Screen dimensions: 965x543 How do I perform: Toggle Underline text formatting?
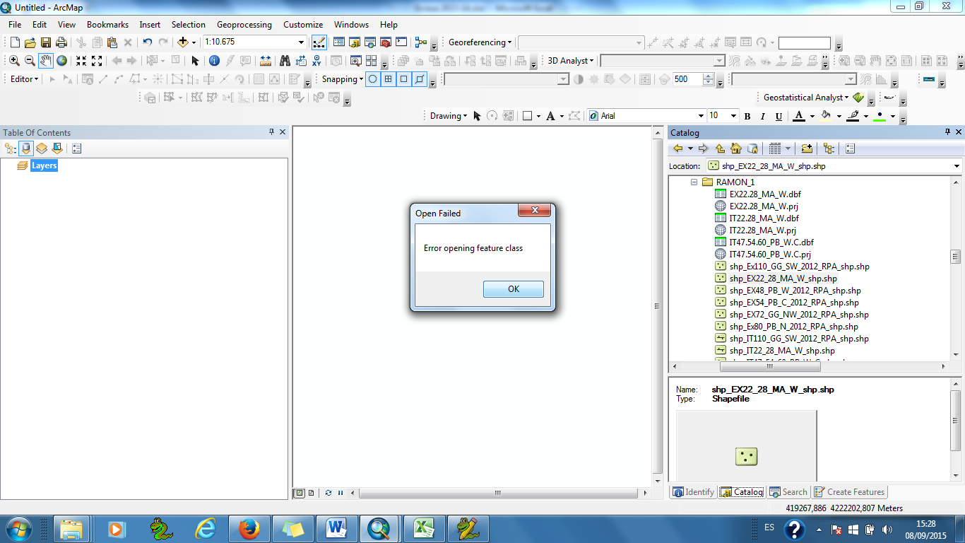tap(778, 116)
